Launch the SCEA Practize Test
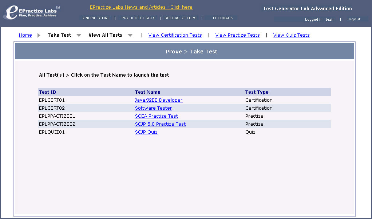 point(157,116)
